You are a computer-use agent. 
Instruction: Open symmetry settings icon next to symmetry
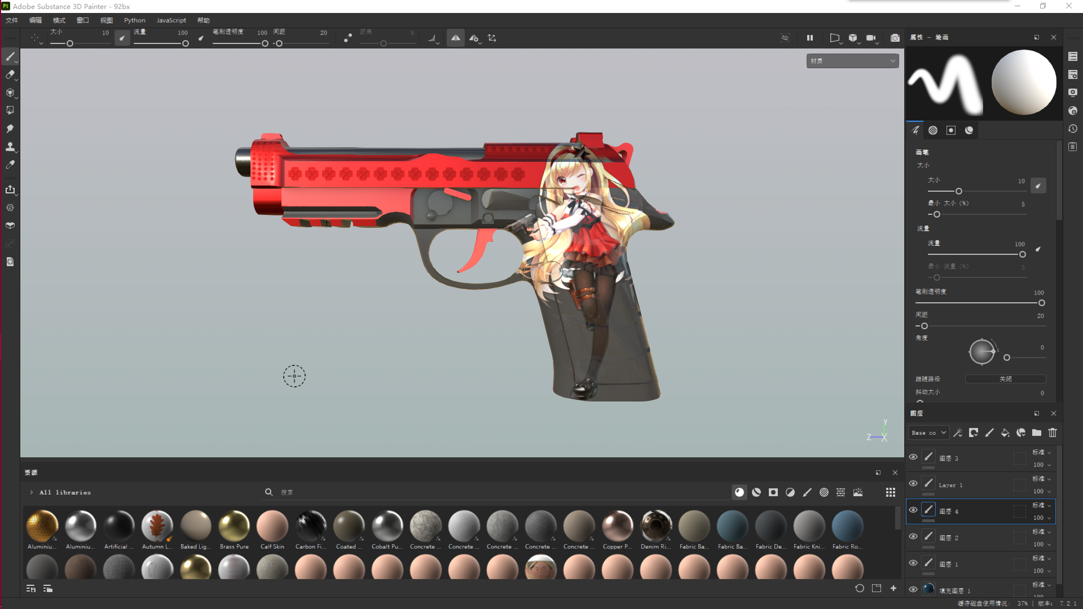[x=474, y=38]
